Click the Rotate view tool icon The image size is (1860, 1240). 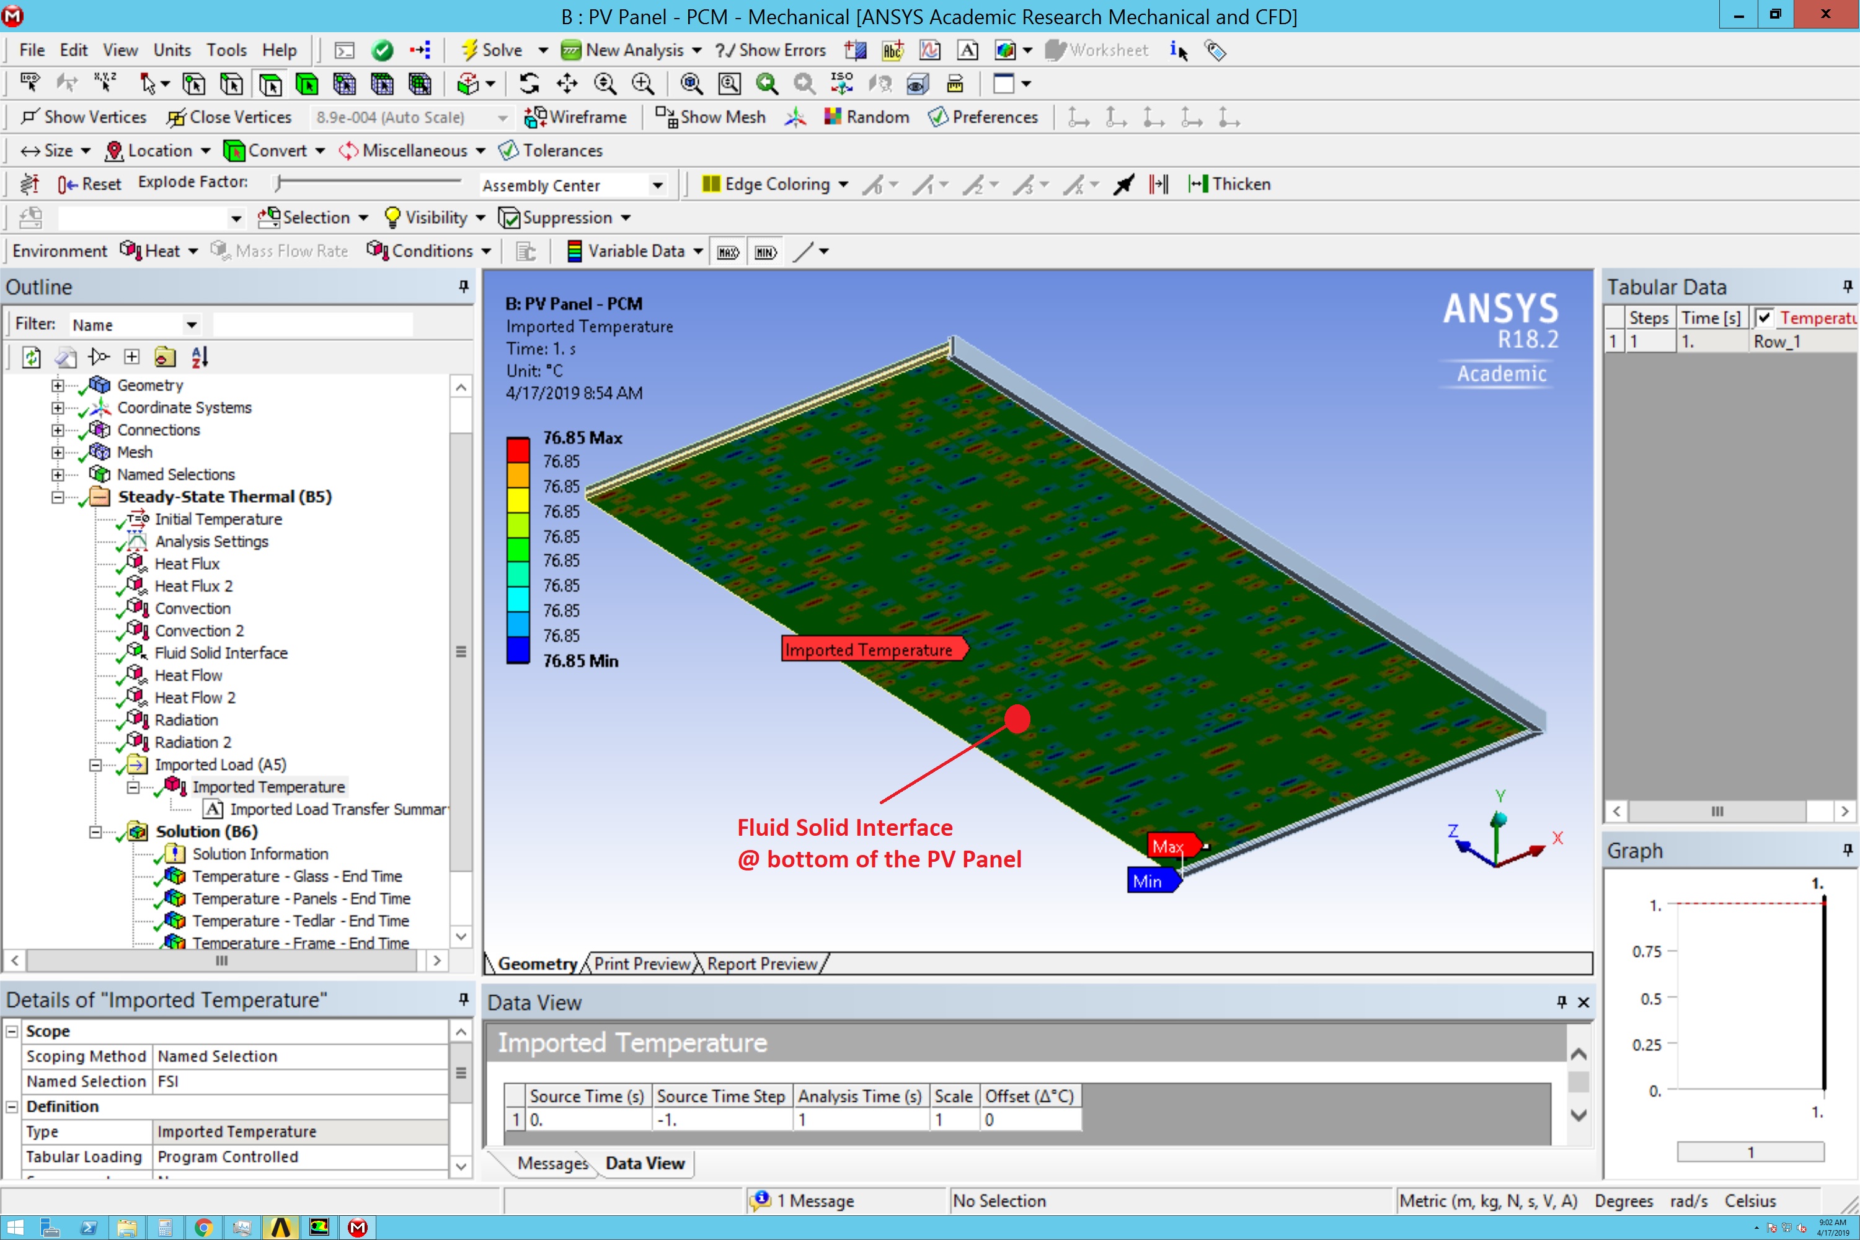coord(529,84)
